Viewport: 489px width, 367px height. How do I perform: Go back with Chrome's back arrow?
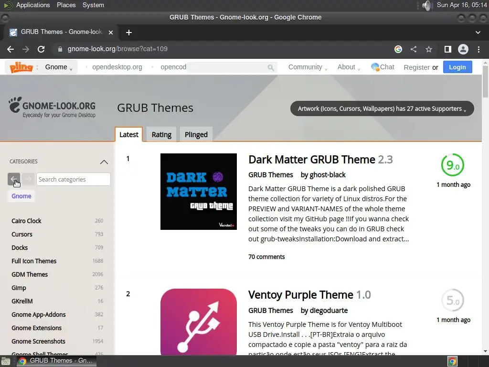11,49
